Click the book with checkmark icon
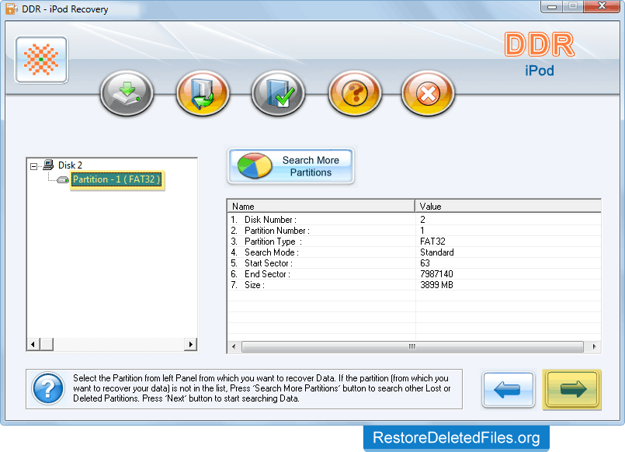The width and height of the screenshot is (625, 452). tap(278, 93)
